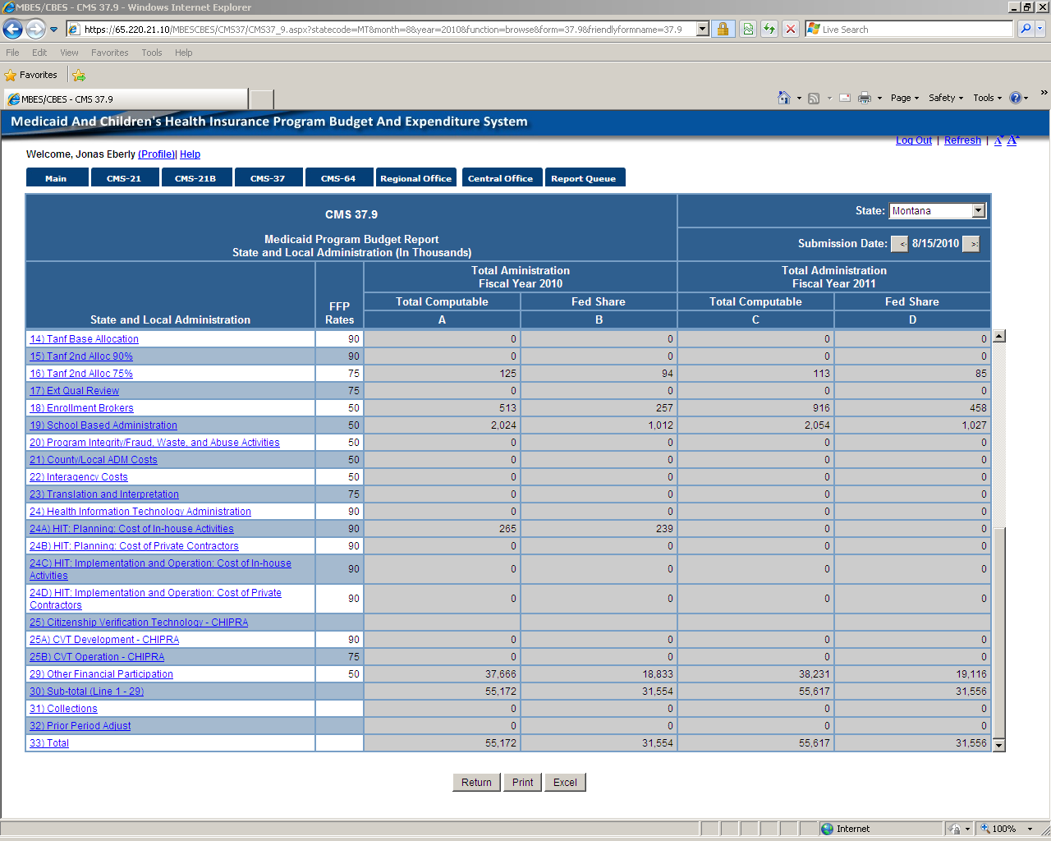Click the browser Back arrow button
Image resolution: width=1051 pixels, height=841 pixels.
click(13, 30)
